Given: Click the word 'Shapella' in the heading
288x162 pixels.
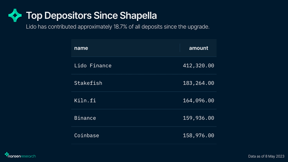Looking at the screenshot, I should pos(137,15).
